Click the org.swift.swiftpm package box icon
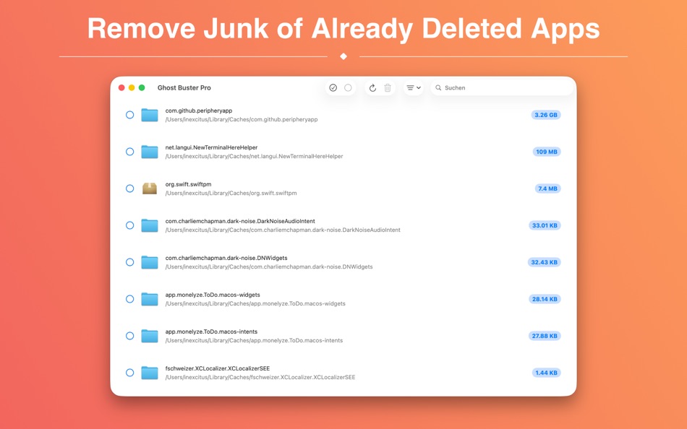 tap(150, 188)
